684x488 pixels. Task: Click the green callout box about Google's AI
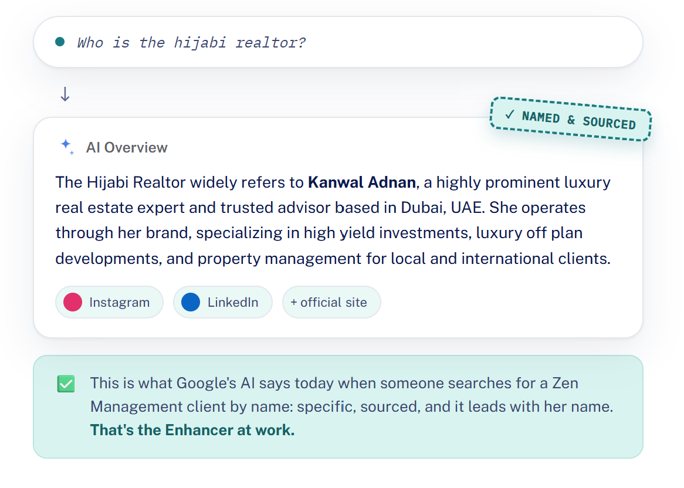click(338, 406)
